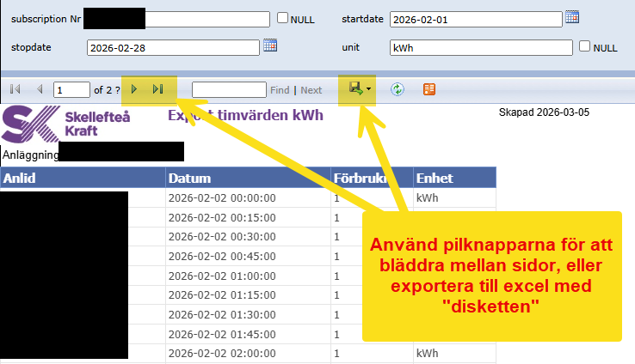Click the startdate input field

point(475,18)
